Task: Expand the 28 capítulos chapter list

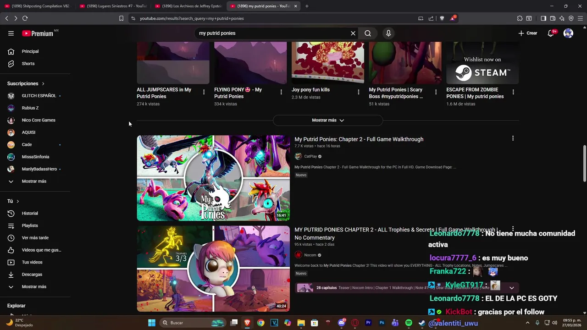Action: tap(512, 288)
